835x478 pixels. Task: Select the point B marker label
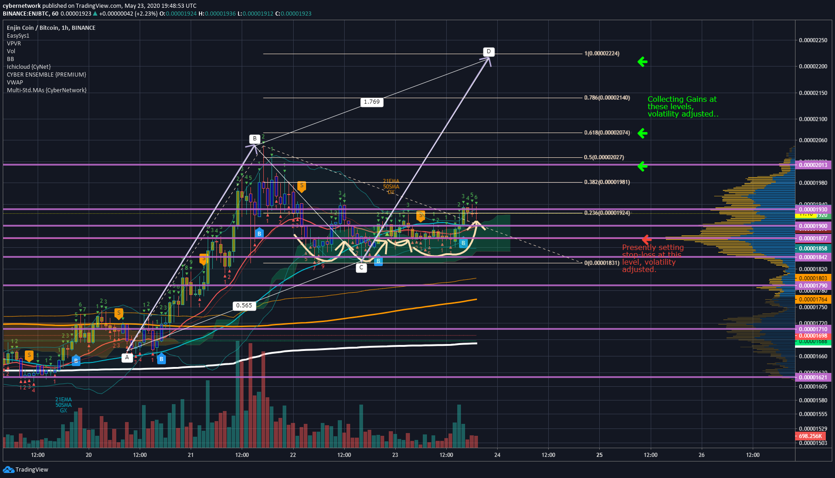(x=255, y=139)
